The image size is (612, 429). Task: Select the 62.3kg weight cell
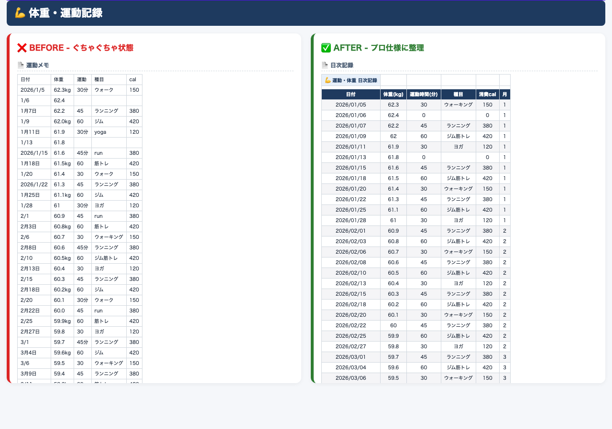pos(63,90)
